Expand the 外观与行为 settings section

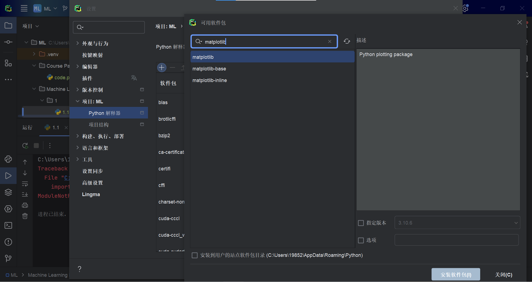point(78,43)
